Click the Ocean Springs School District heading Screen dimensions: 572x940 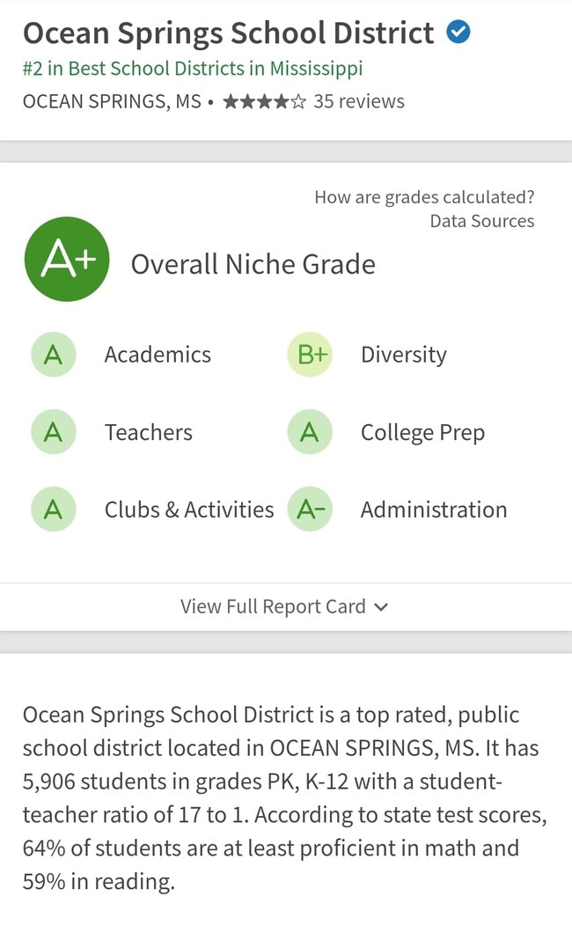pos(229,33)
